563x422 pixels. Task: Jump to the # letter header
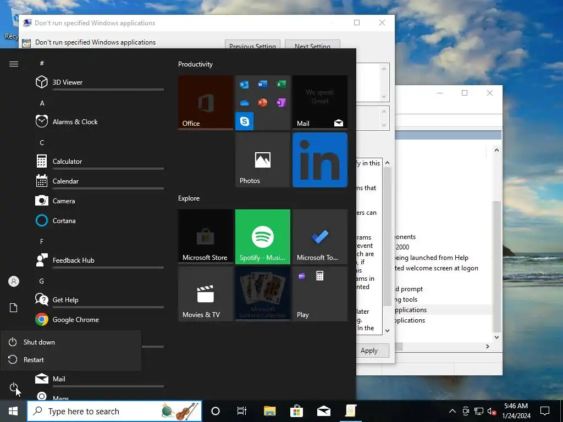coord(42,63)
